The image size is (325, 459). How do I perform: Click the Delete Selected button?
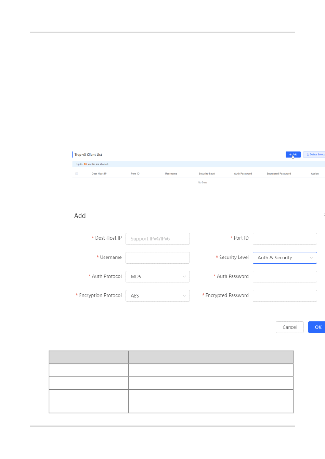[x=314, y=155]
